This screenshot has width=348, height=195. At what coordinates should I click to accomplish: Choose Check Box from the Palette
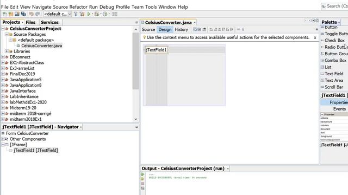334,41
